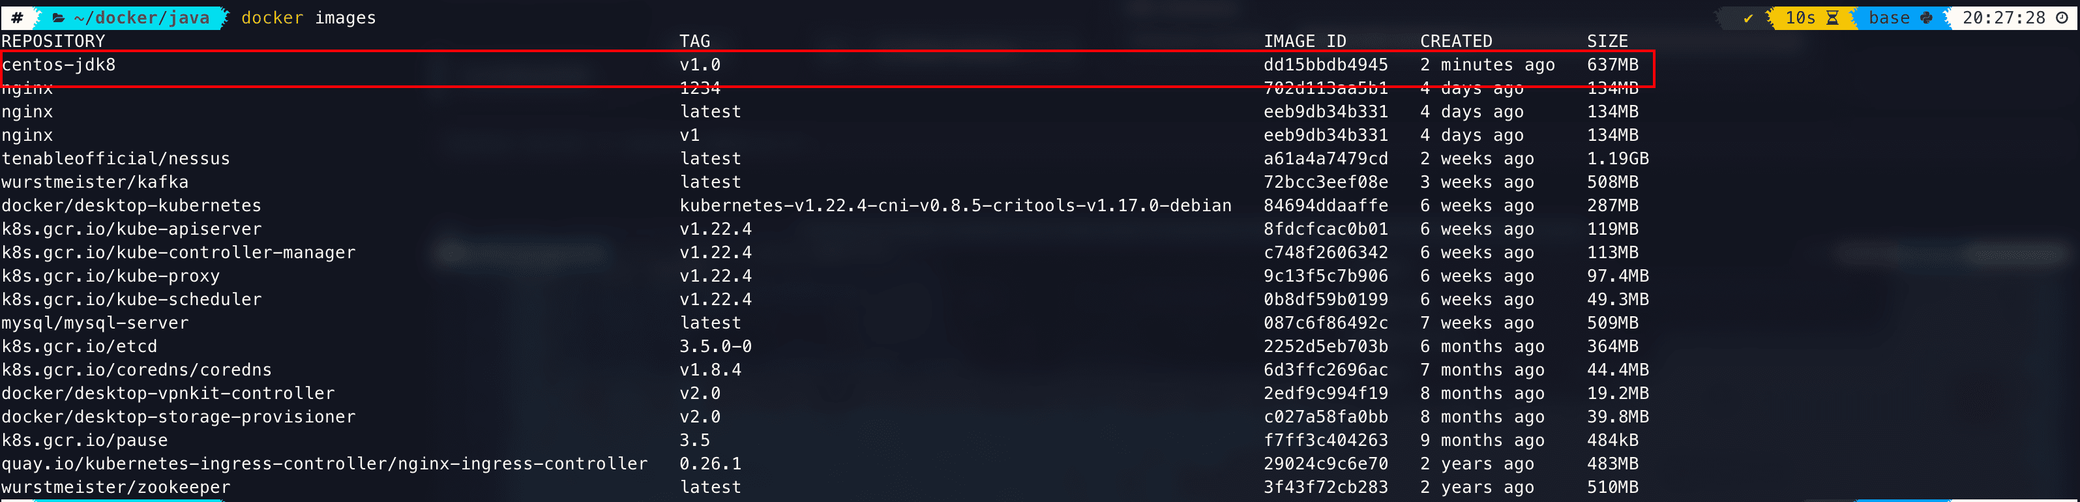Click the Python logo beside base

click(x=1927, y=18)
